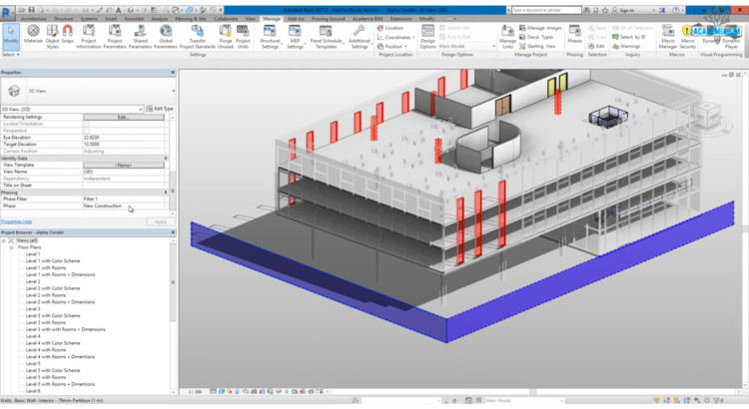This screenshot has width=749, height=409.
Task: Select the Modify tool
Action: (x=10, y=36)
